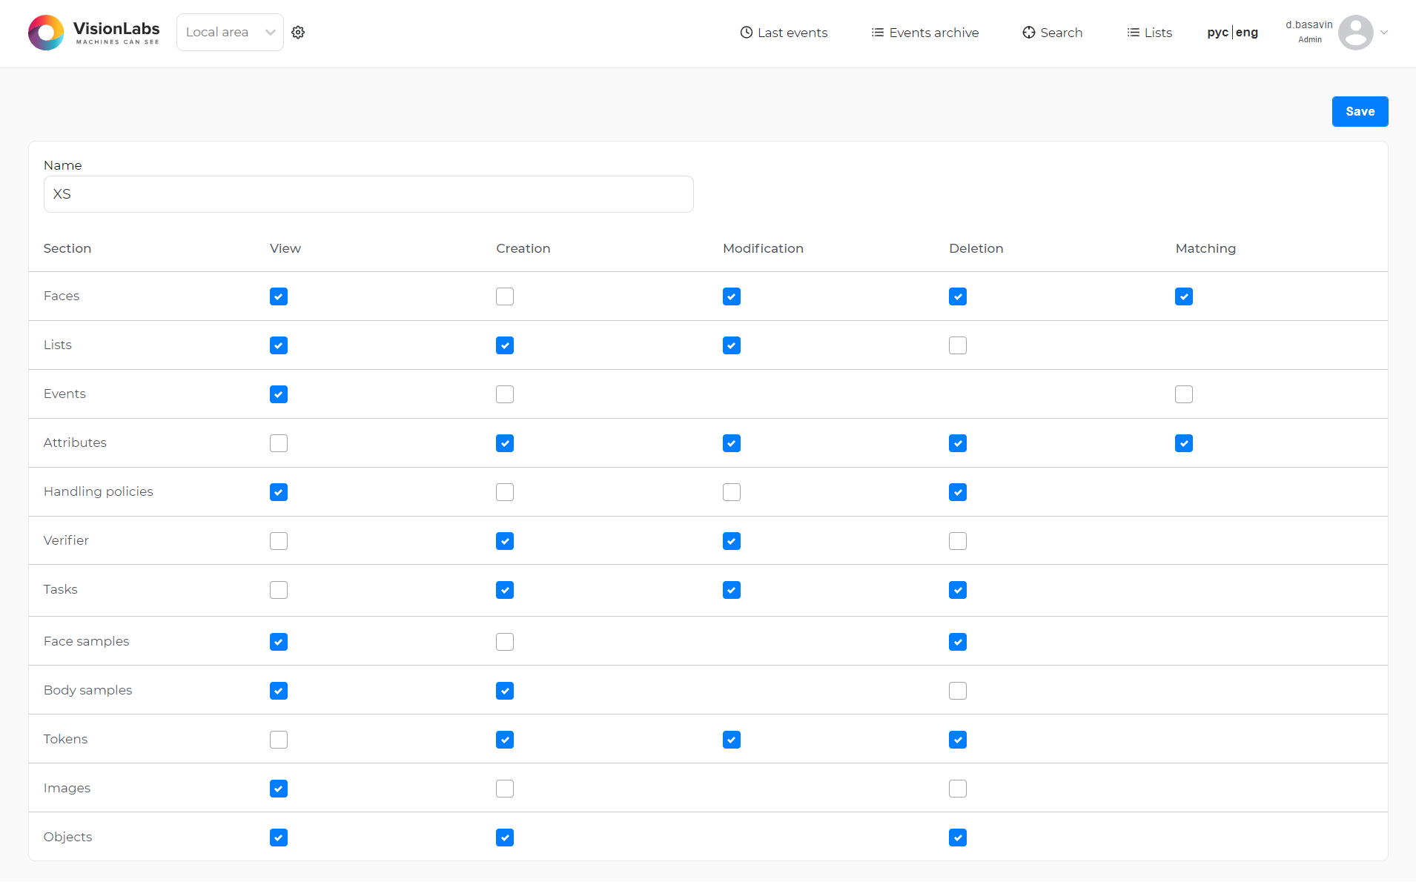Uncheck Lists View permission

279,345
